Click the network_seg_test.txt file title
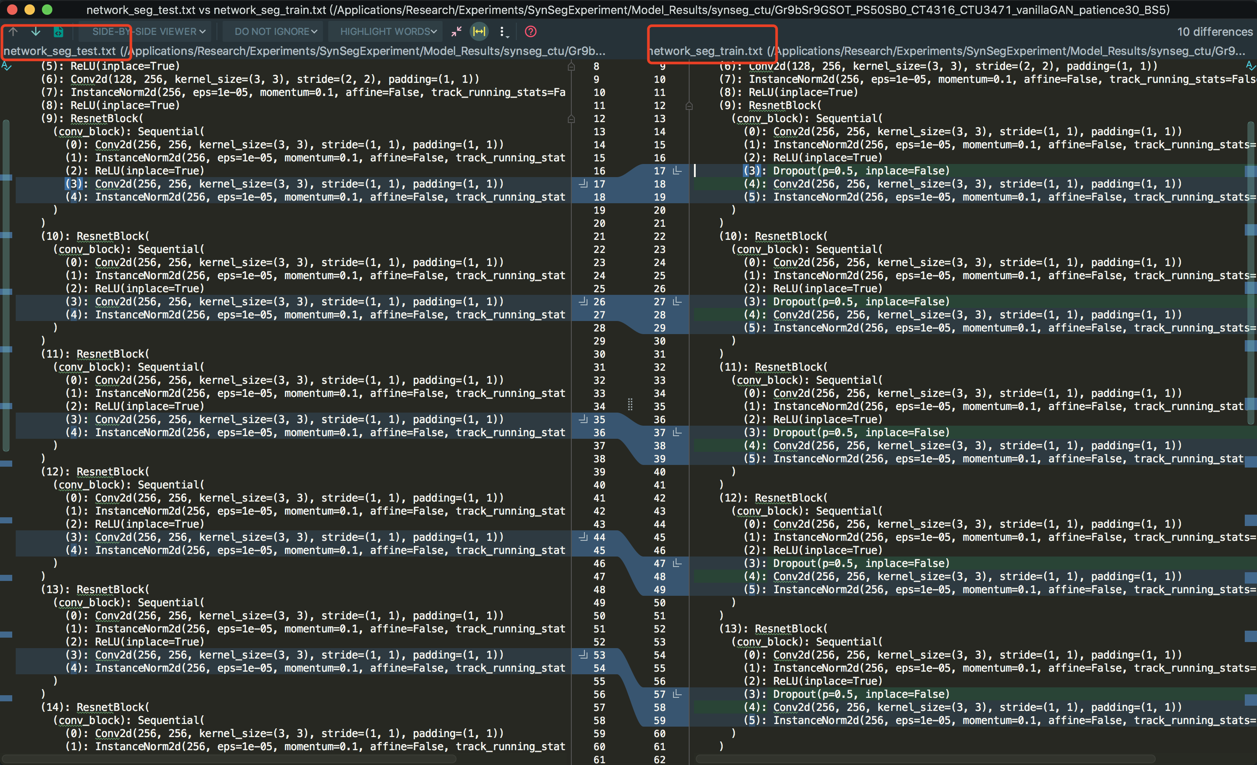The height and width of the screenshot is (765, 1257). tap(60, 51)
